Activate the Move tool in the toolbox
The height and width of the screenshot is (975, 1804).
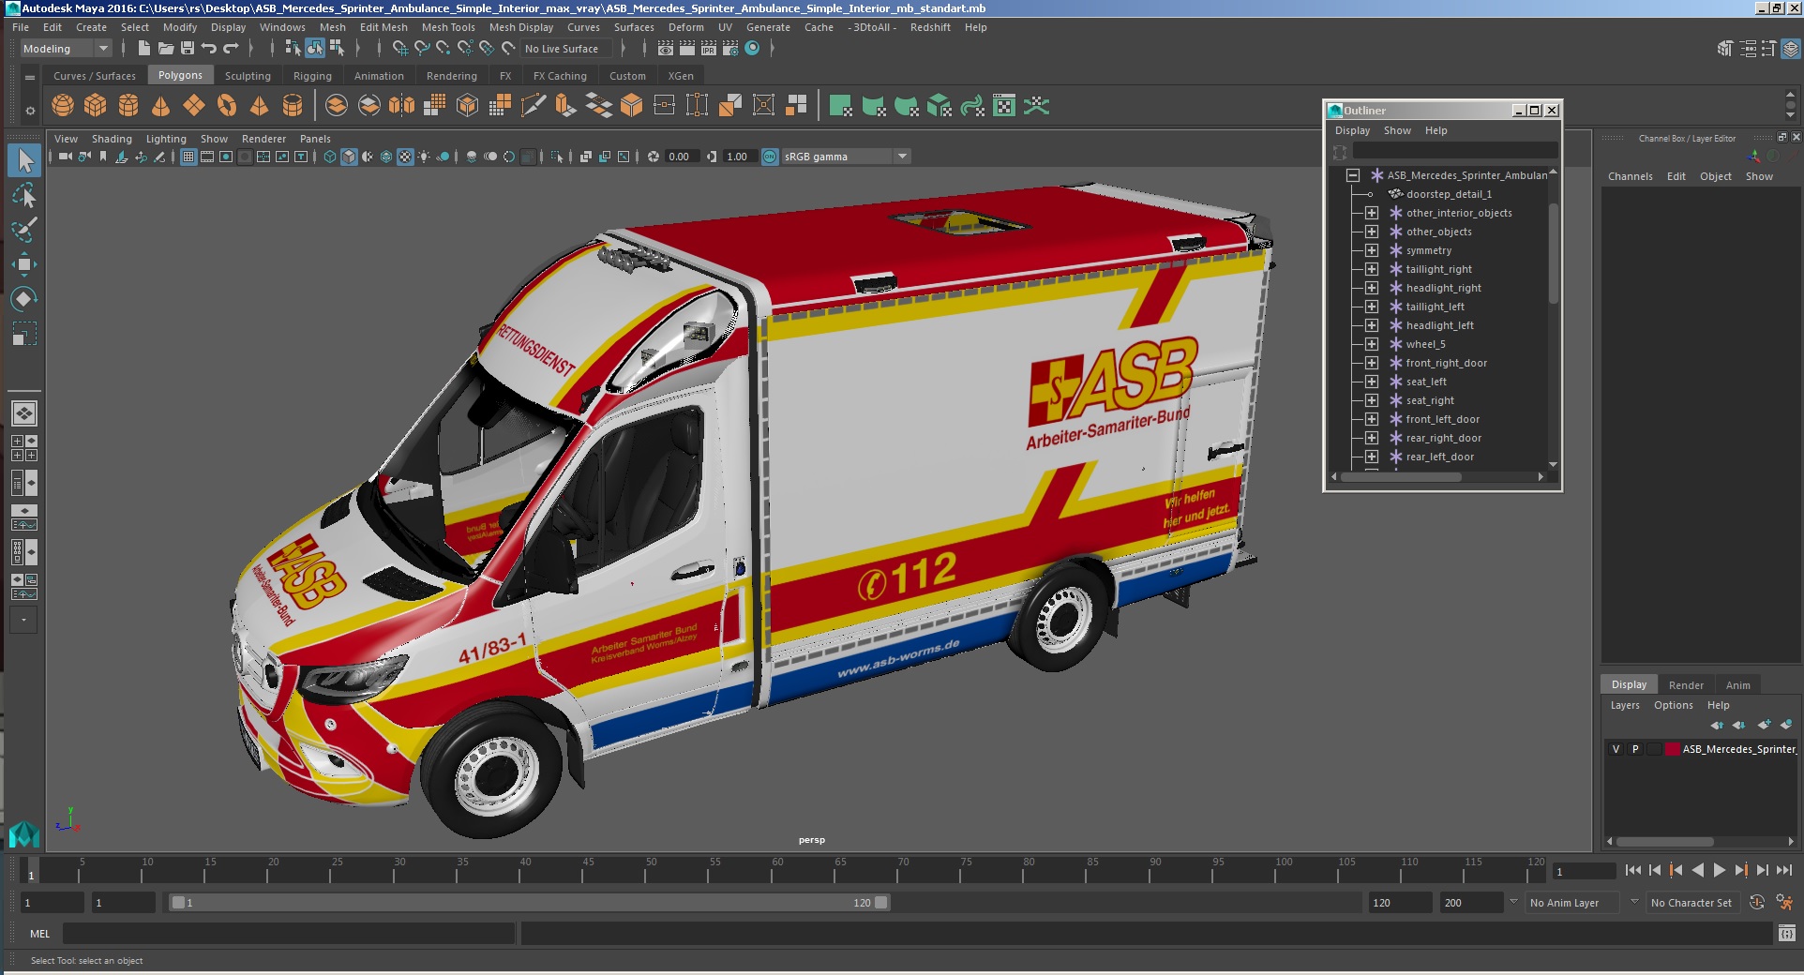pos(24,264)
